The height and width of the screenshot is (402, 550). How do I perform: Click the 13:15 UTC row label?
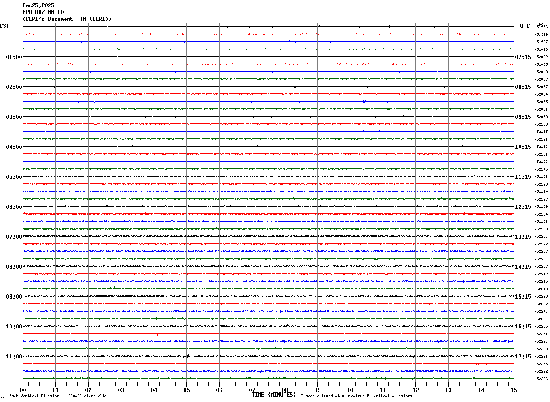tap(523, 237)
